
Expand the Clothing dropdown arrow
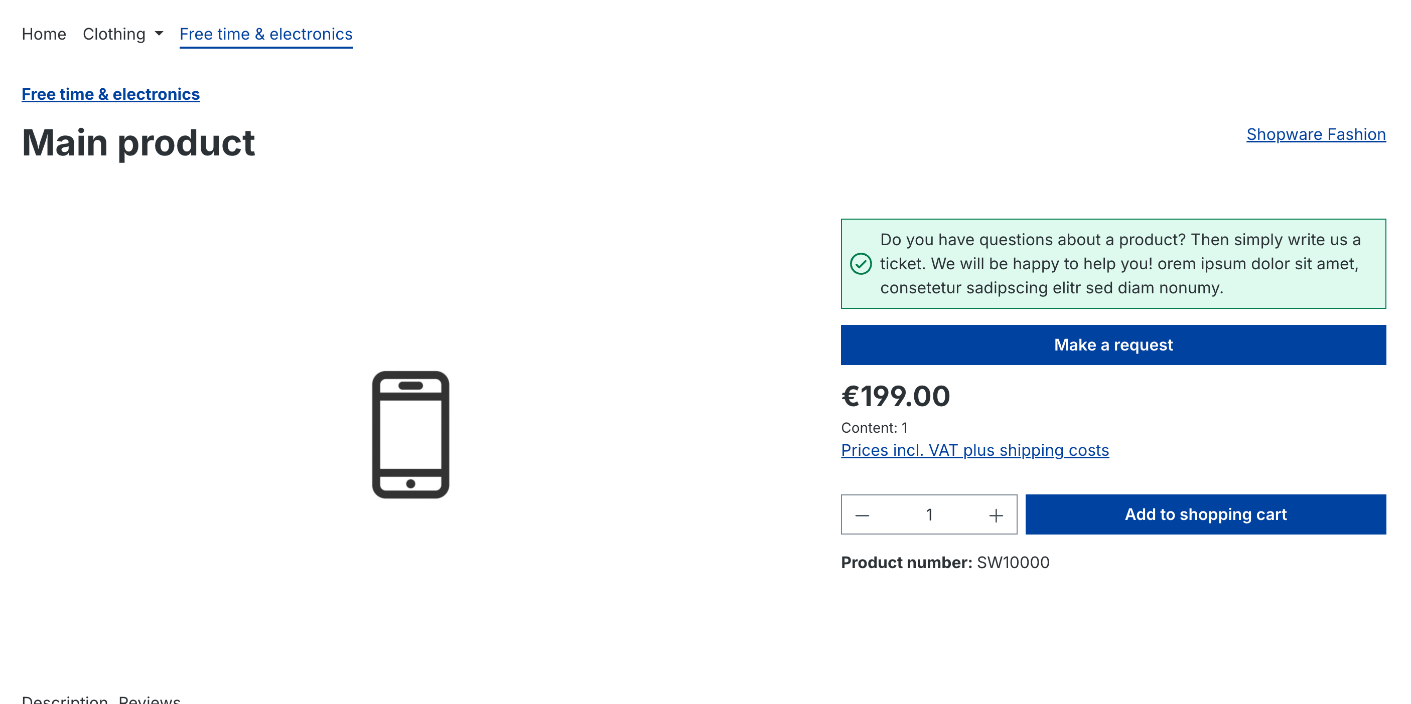(x=159, y=34)
